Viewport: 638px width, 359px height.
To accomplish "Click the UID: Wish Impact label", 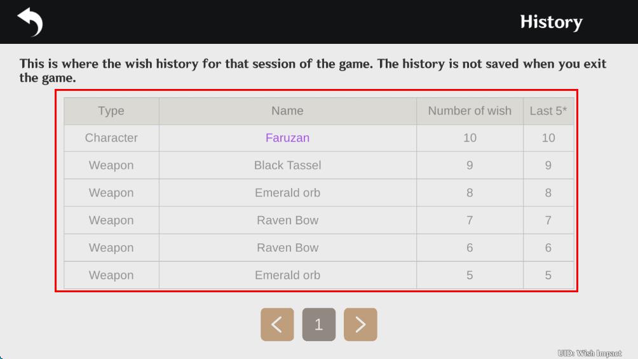I will [x=590, y=353].
